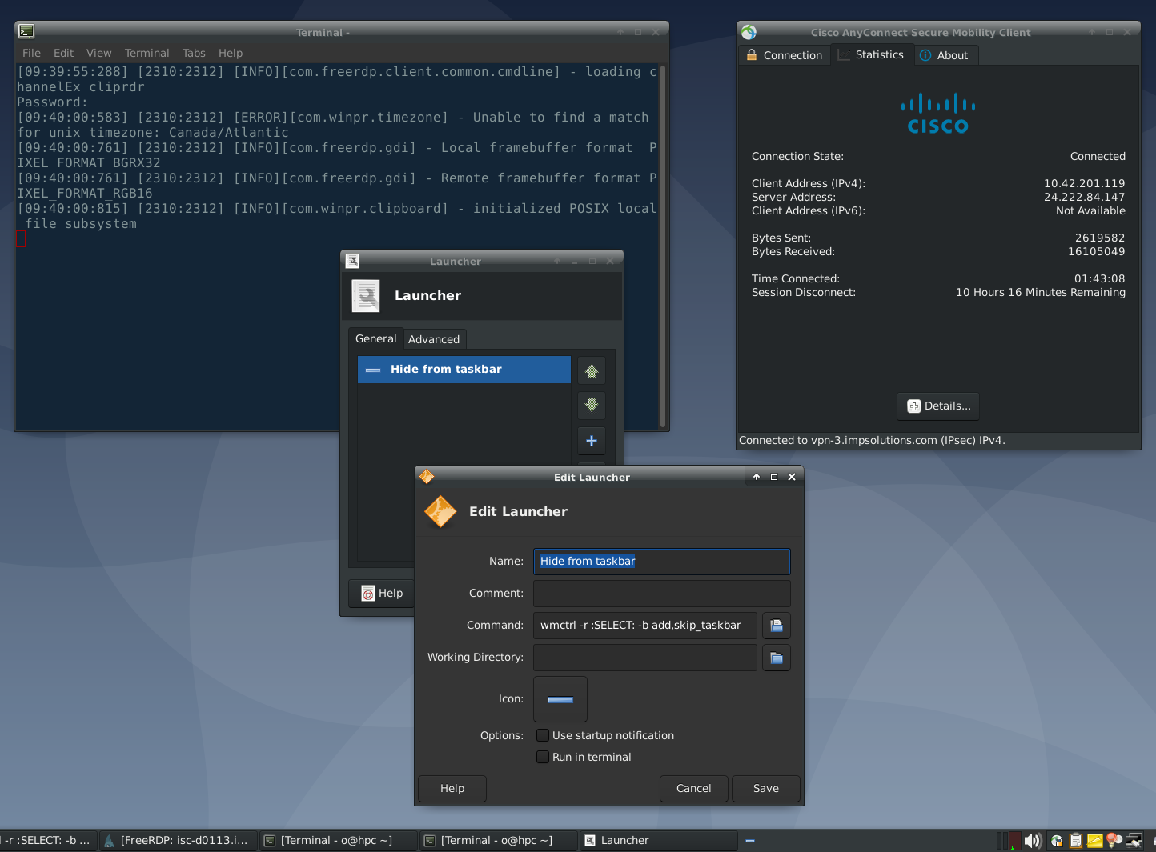Check the 'Run in terminal' option
Viewport: 1156px width, 852px height.
[543, 756]
